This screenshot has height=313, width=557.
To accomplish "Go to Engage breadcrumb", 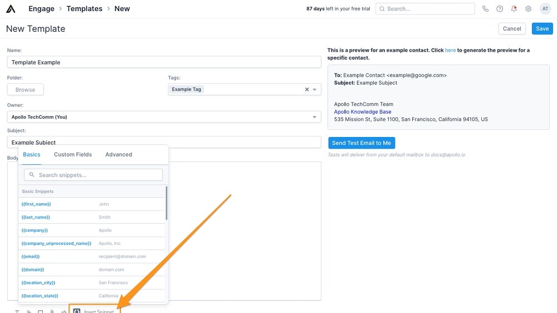I will 41,8.
